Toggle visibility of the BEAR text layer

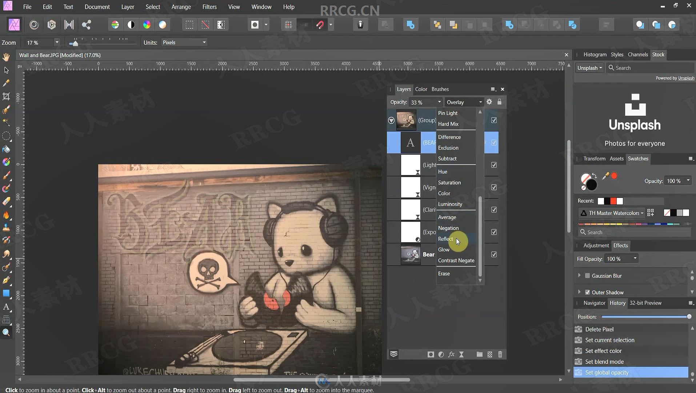pos(494,143)
